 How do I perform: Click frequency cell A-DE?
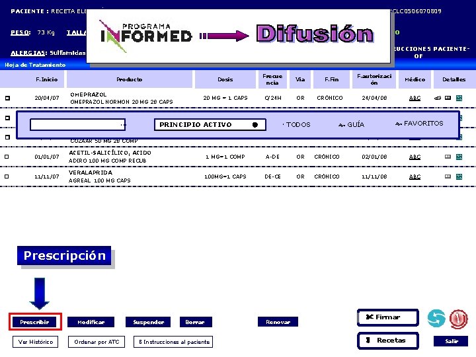[272, 157]
